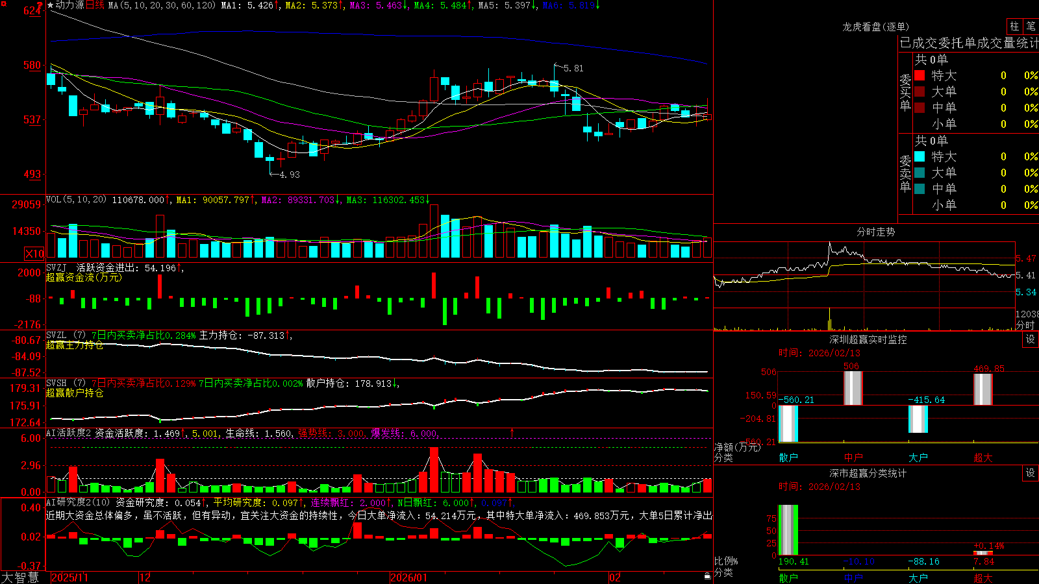The height and width of the screenshot is (584, 1039).
Task: Click the 分时走势 panel title
Action: pyautogui.click(x=875, y=232)
